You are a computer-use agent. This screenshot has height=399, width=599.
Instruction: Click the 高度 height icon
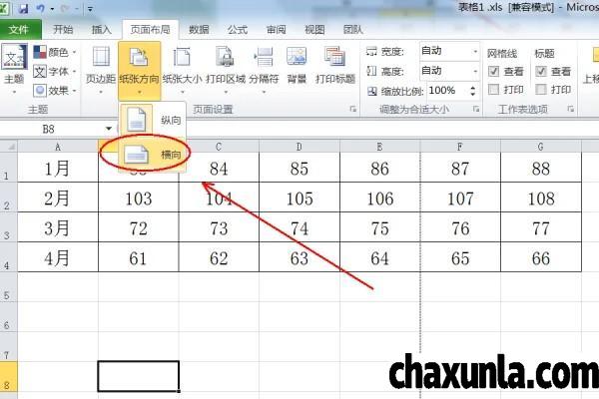point(371,71)
